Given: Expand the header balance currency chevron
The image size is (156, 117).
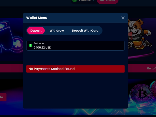Looking at the screenshot, I should [94, 1].
